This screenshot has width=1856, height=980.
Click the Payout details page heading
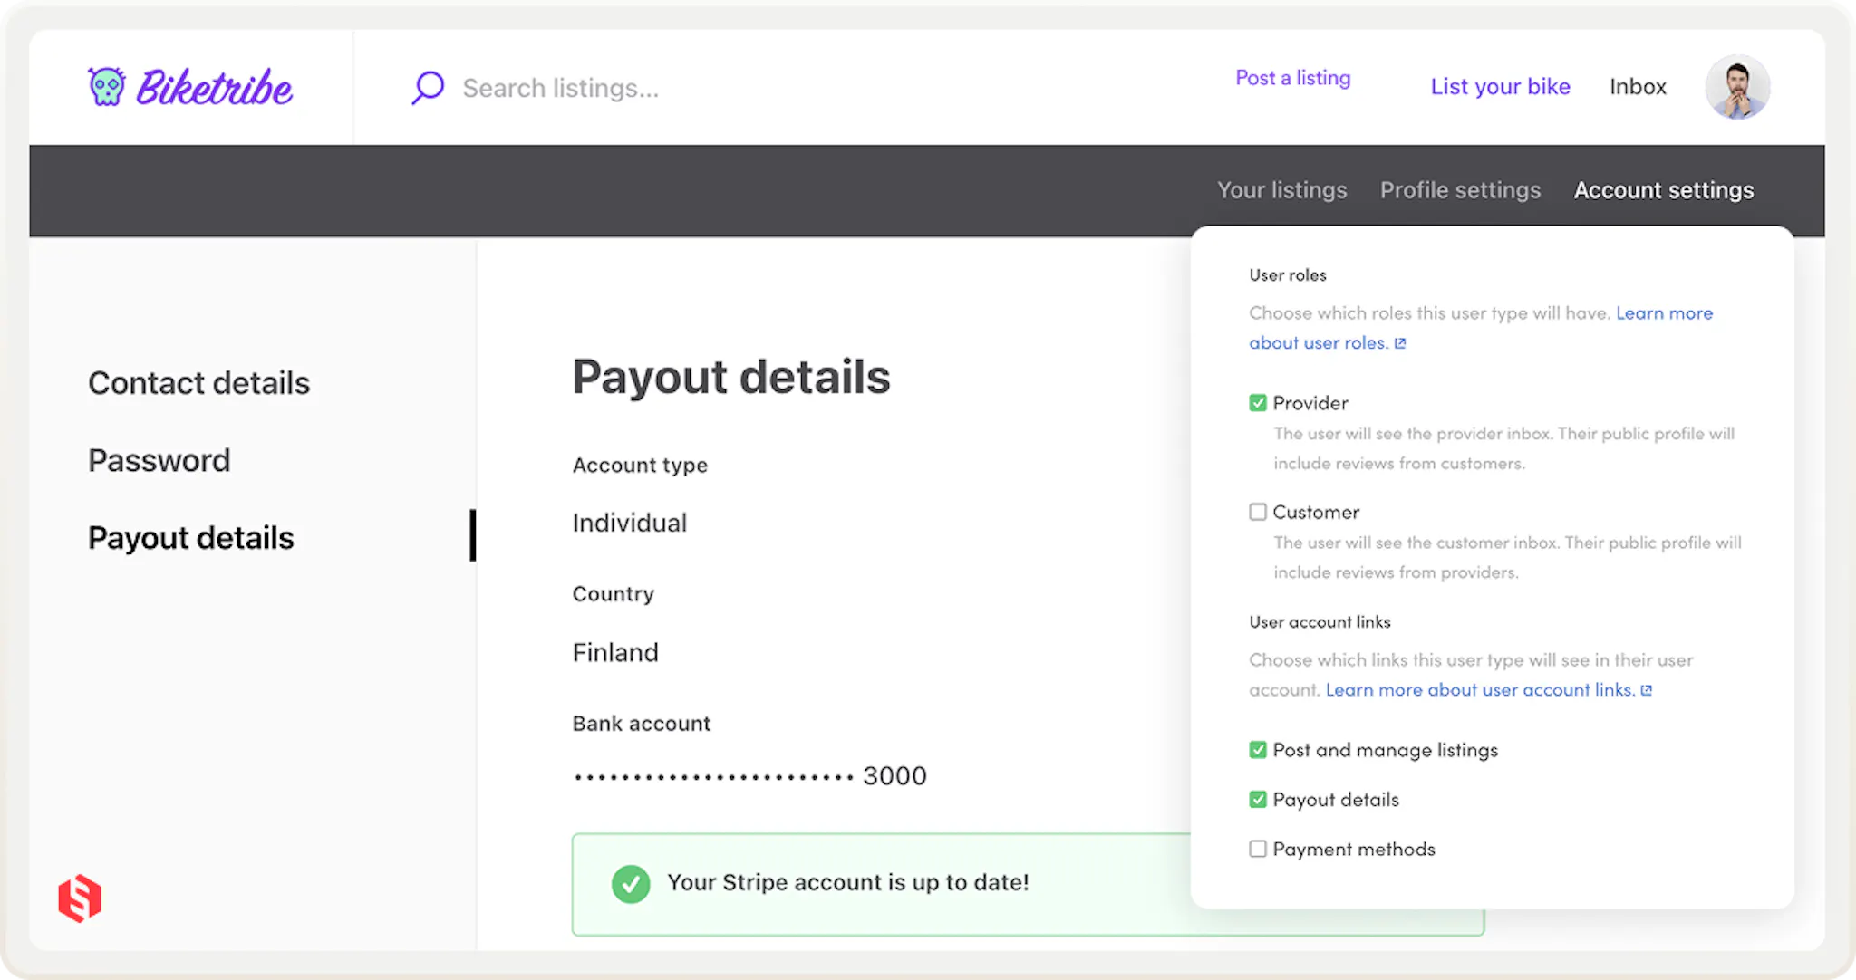tap(731, 377)
